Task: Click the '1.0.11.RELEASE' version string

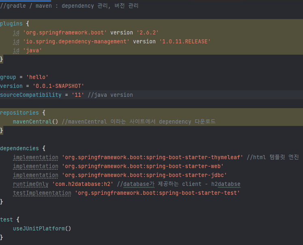Action: pyautogui.click(x=185, y=41)
